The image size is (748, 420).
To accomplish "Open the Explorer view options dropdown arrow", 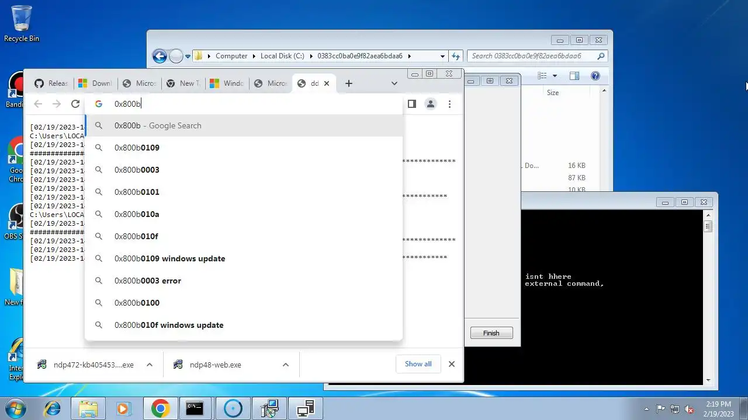I will [555, 76].
